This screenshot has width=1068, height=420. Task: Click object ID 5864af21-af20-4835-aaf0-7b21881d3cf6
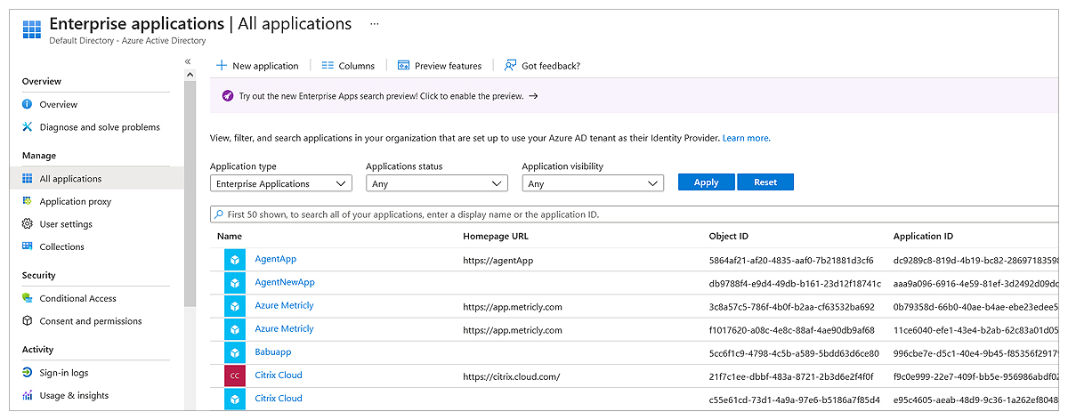[791, 261]
